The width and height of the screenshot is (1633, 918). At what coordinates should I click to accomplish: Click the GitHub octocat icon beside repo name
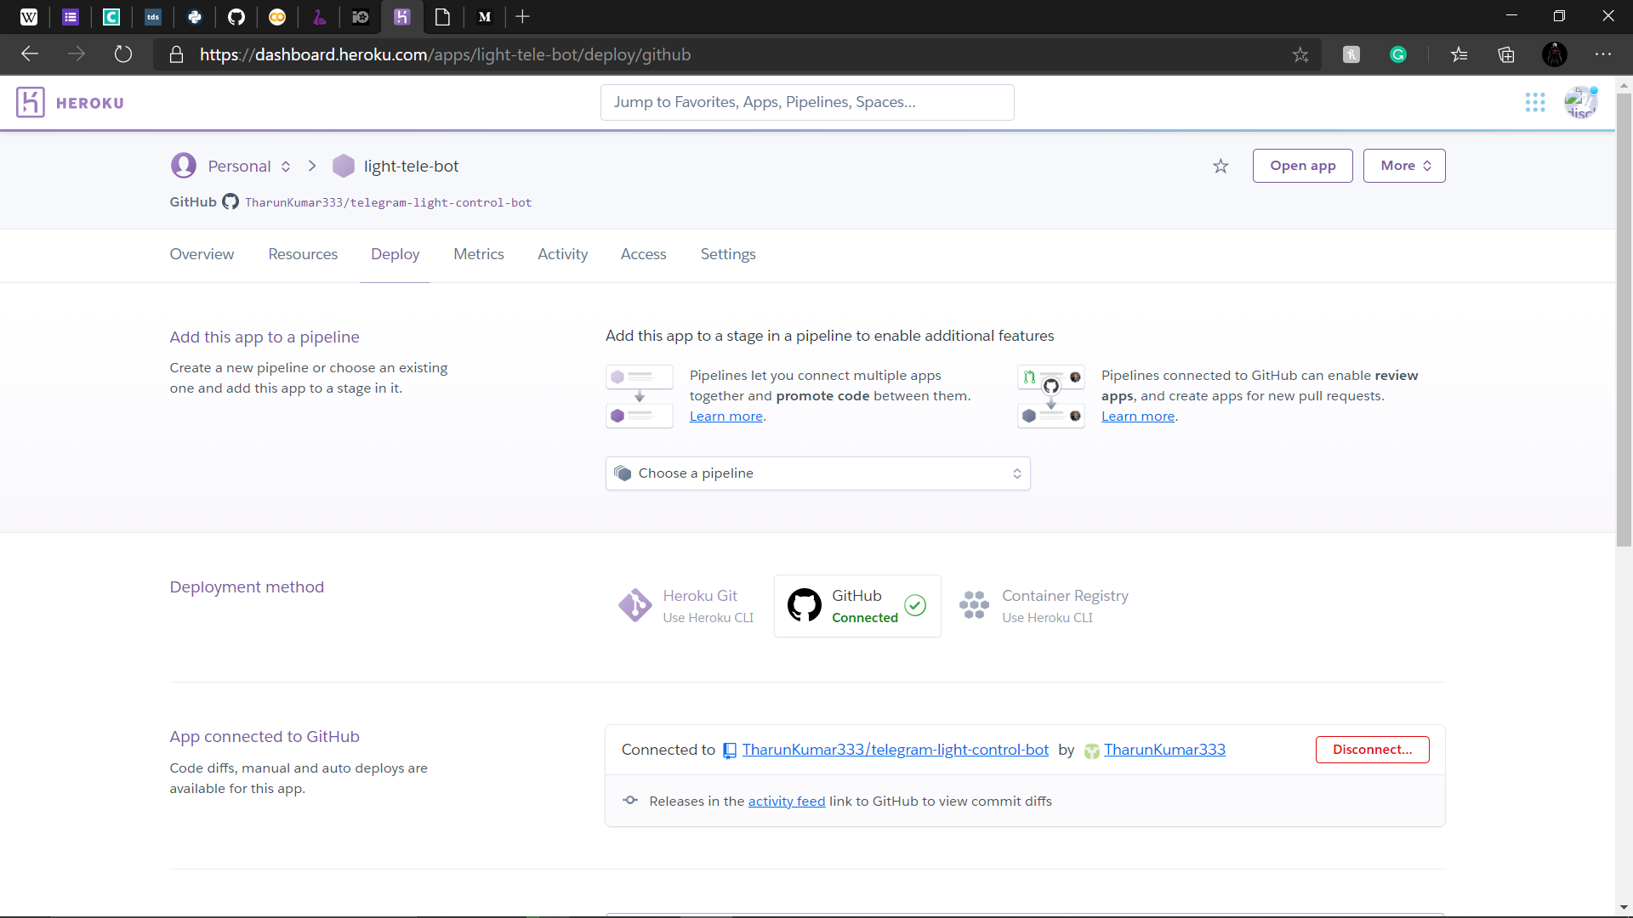coord(230,202)
